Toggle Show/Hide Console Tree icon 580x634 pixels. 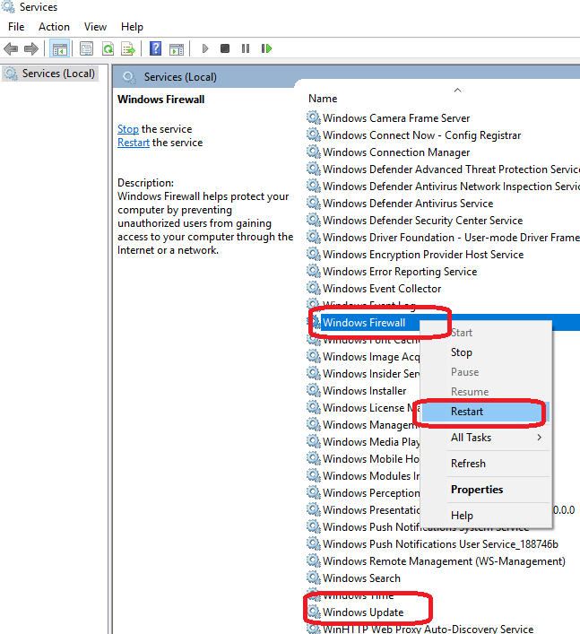[60, 49]
